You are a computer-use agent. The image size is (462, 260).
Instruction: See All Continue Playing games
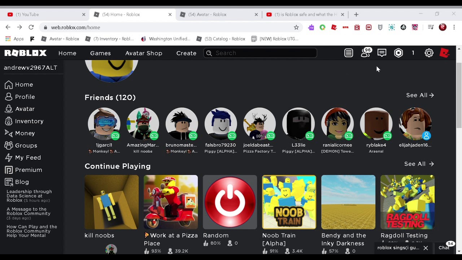coord(419,164)
